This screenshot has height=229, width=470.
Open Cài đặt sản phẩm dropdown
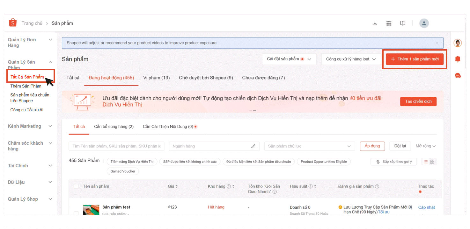click(x=290, y=59)
